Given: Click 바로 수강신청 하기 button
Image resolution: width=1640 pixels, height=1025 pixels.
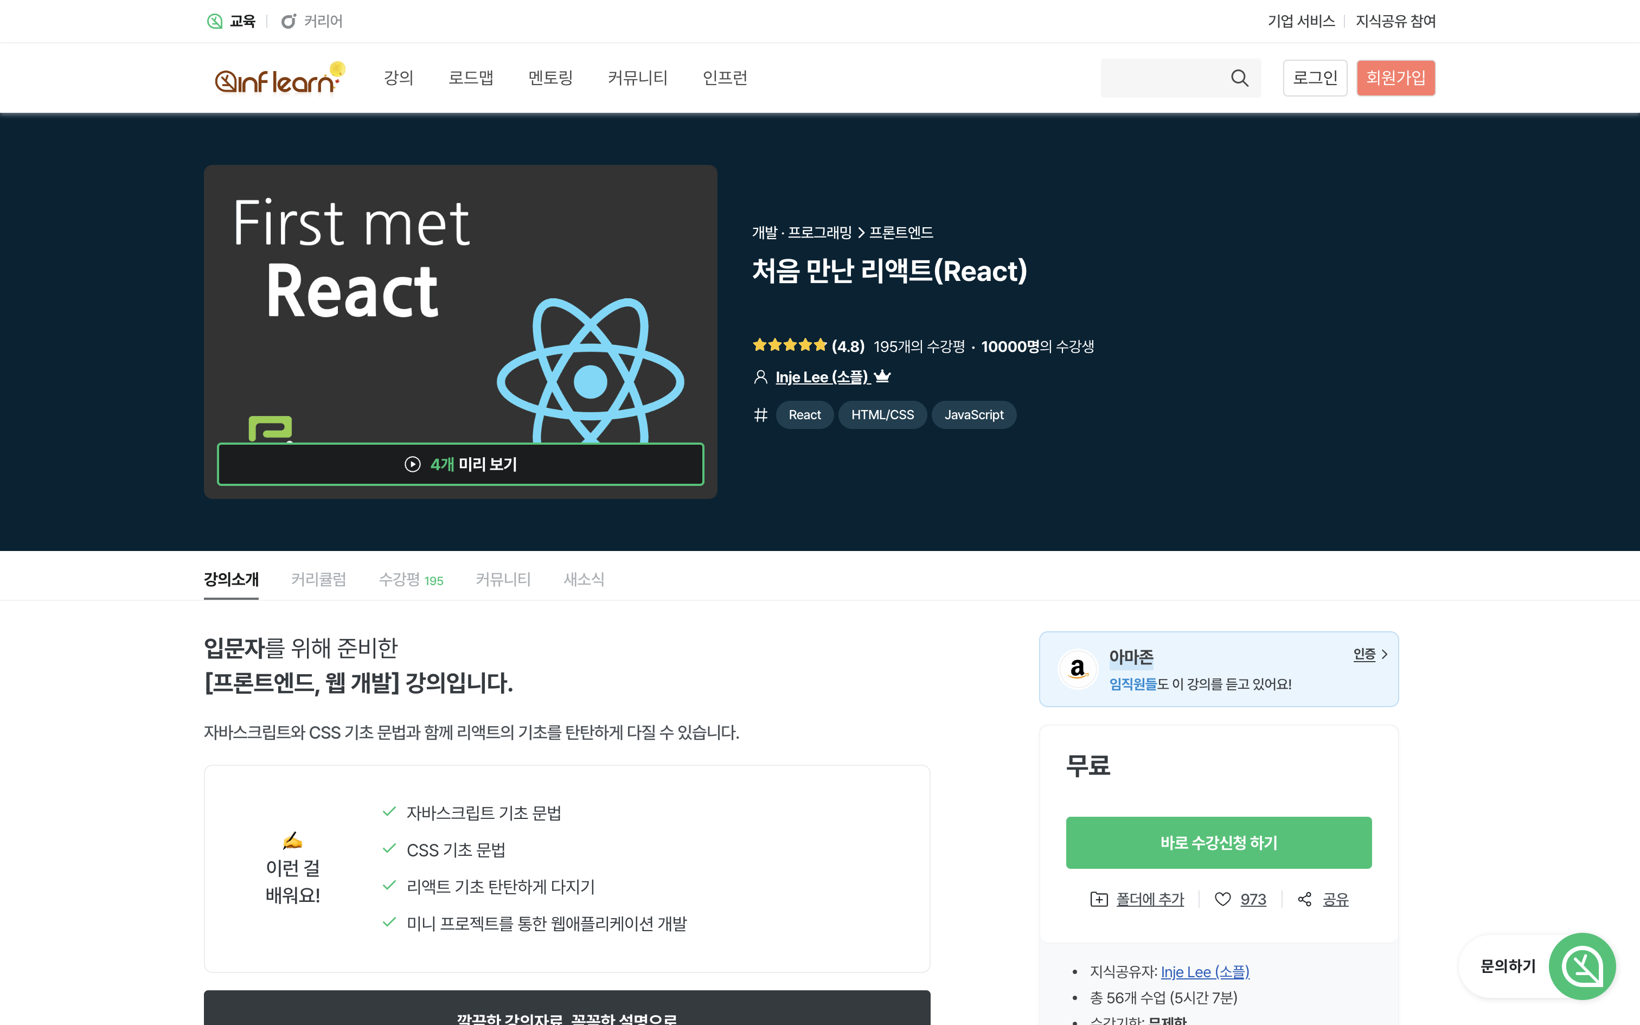Looking at the screenshot, I should point(1219,843).
